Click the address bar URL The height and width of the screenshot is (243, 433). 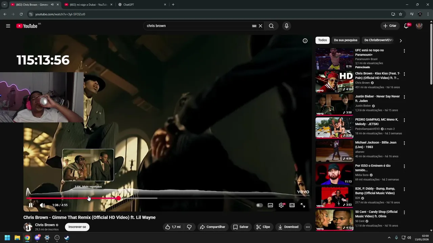point(60,14)
